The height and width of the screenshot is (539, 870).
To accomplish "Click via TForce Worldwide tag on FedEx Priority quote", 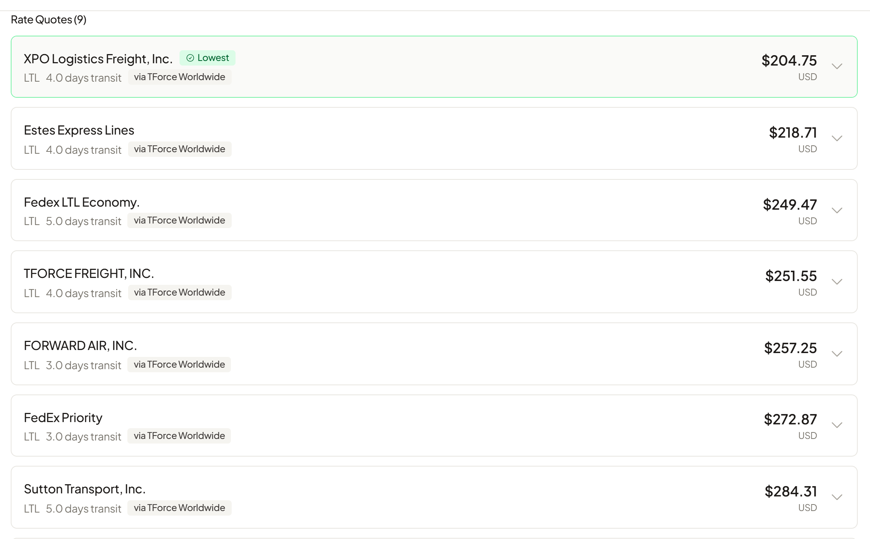I will [x=179, y=436].
